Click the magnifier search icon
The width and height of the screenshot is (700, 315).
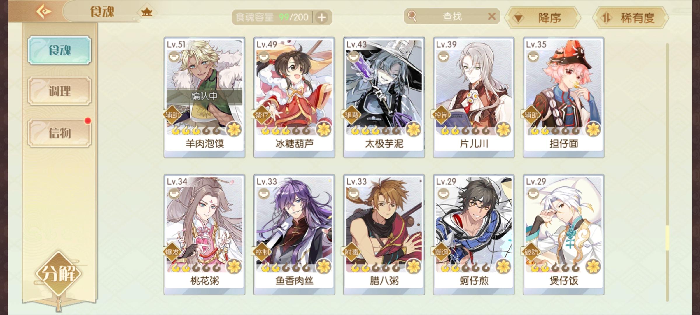(412, 16)
